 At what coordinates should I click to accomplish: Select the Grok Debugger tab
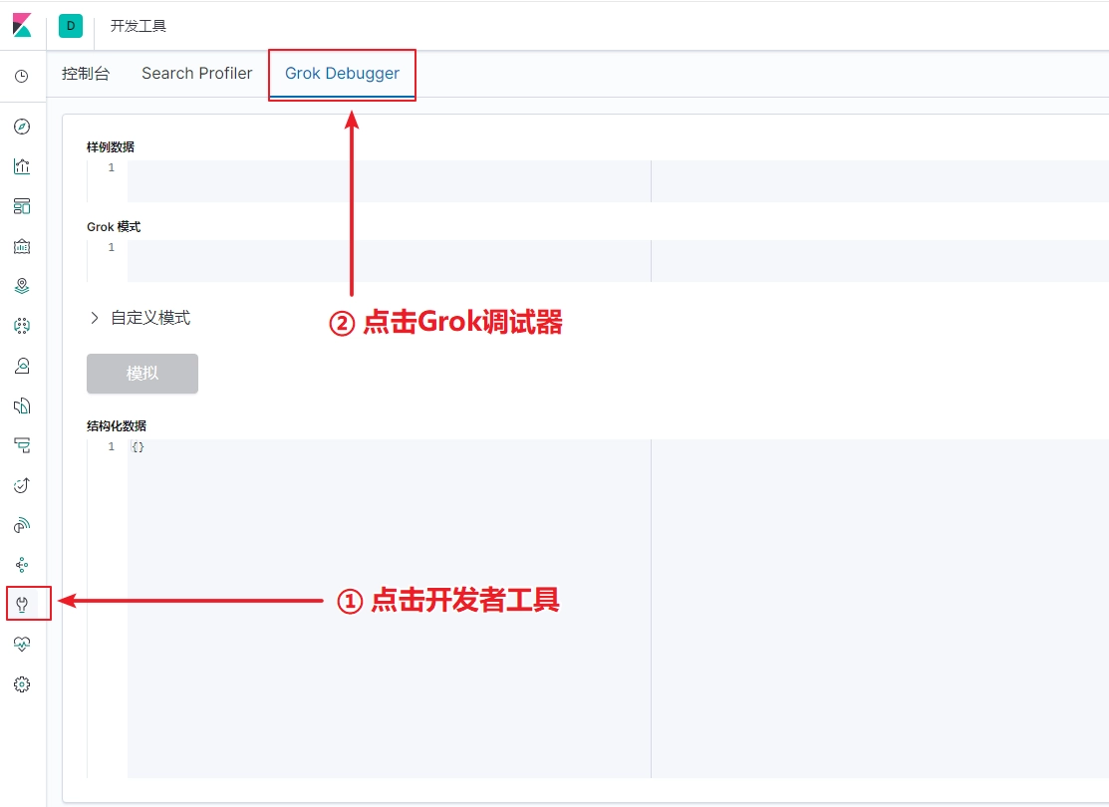click(343, 74)
